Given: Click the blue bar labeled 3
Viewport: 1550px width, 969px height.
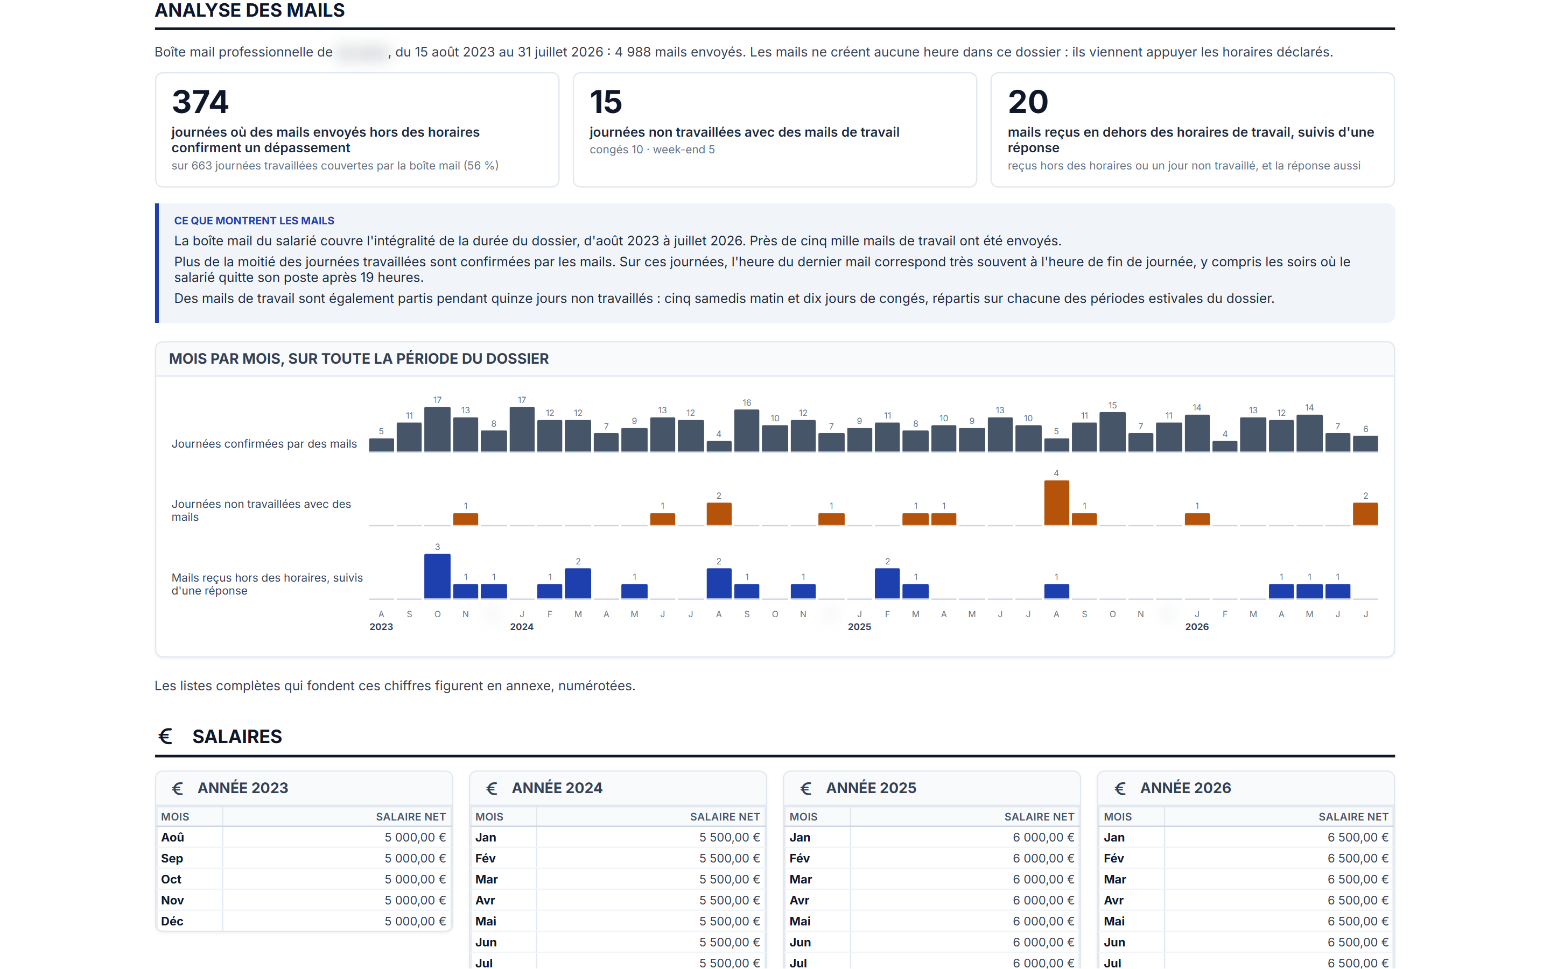Looking at the screenshot, I should (x=437, y=577).
